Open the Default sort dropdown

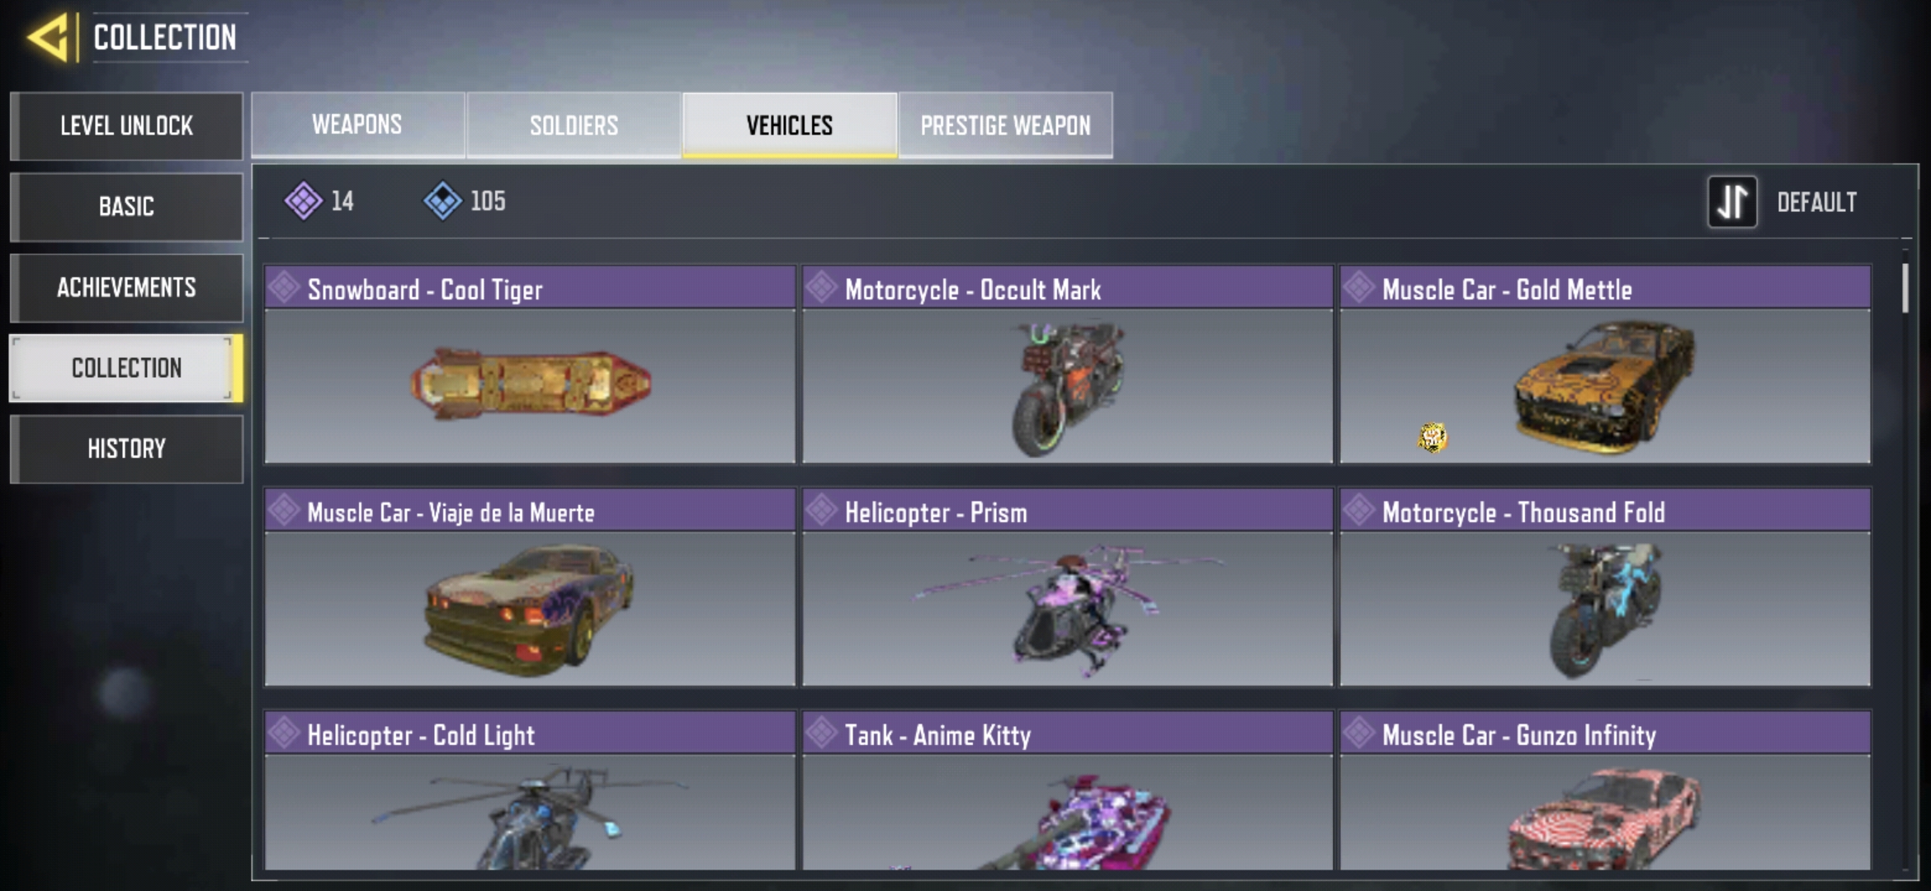1816,202
